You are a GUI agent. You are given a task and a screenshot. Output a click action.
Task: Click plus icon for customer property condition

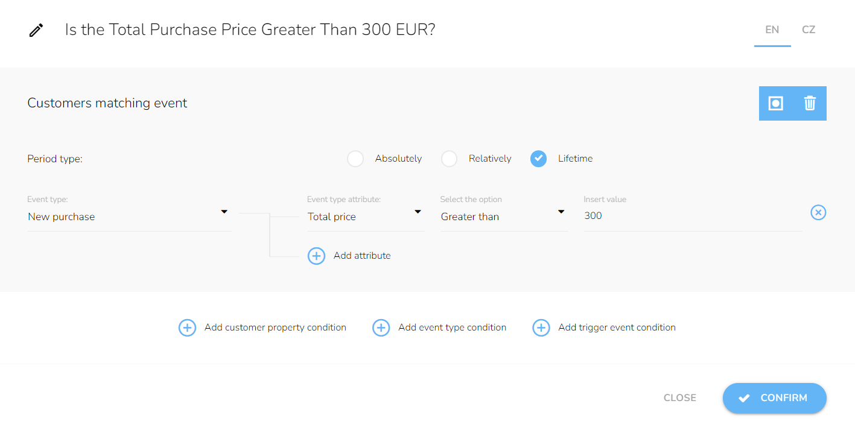pos(187,327)
